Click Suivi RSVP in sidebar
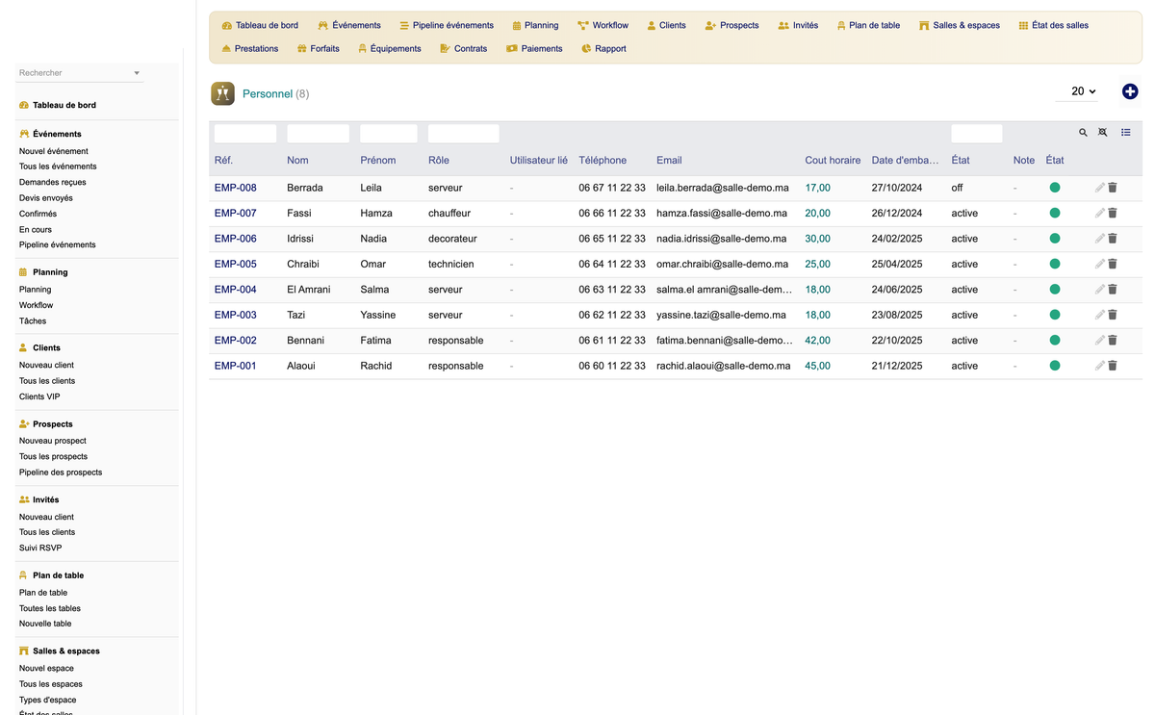 [40, 548]
